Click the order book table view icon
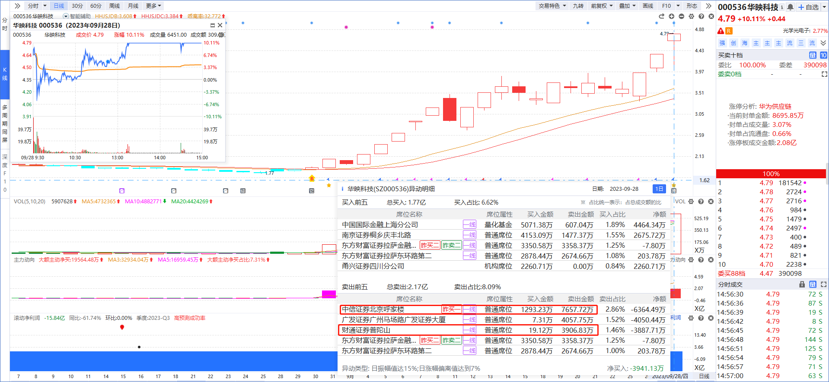 click(813, 55)
